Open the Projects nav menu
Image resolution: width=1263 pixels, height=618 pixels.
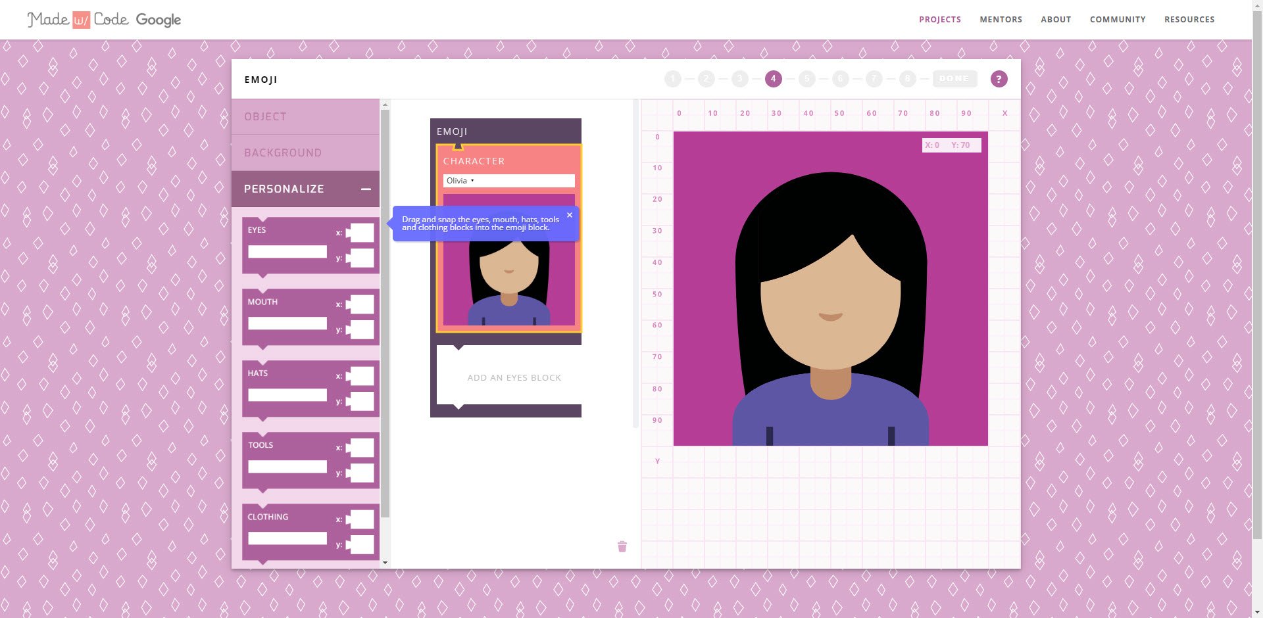coord(939,20)
